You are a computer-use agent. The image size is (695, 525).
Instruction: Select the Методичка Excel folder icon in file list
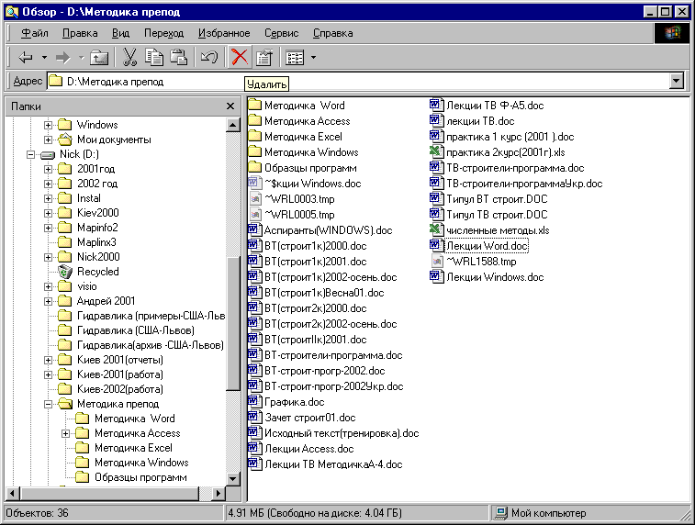click(x=254, y=136)
